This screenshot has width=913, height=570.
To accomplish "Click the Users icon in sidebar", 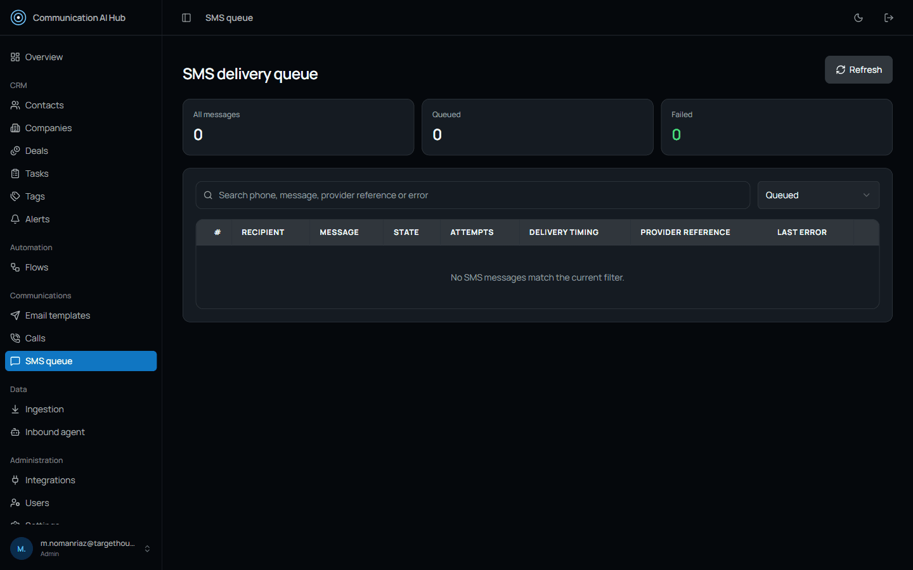I will pos(15,503).
